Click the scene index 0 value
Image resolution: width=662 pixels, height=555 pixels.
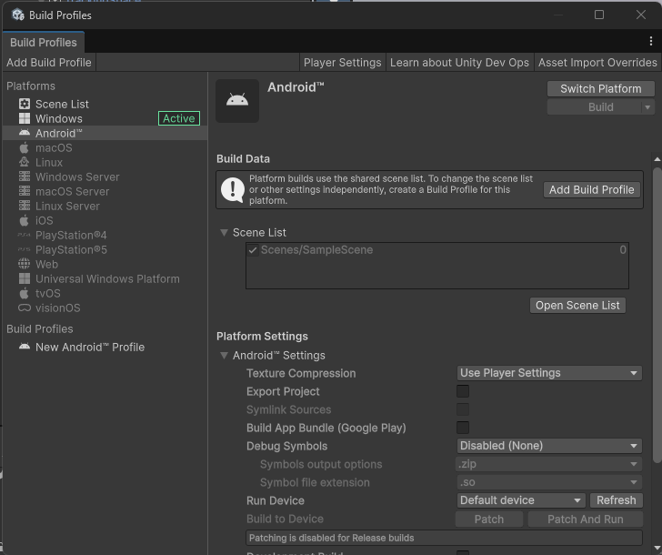click(x=622, y=250)
